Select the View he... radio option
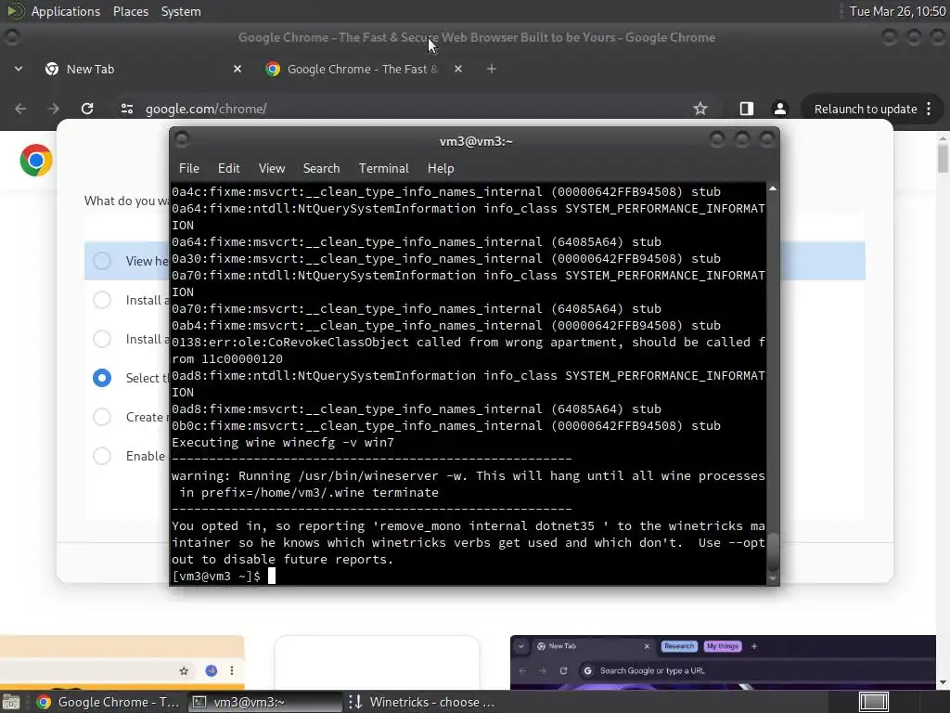Screen dimensions: 950x713 102,261
